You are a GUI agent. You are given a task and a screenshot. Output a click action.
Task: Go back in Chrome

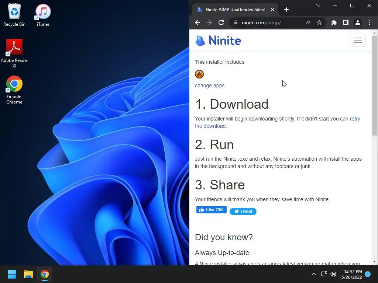197,22
